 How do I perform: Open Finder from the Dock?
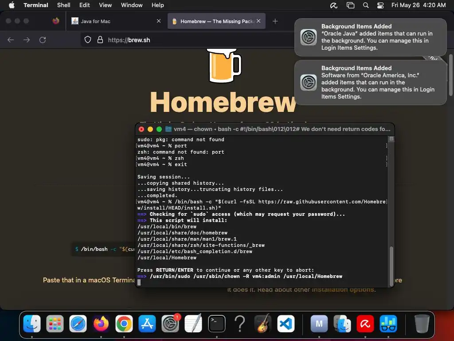[32, 324]
